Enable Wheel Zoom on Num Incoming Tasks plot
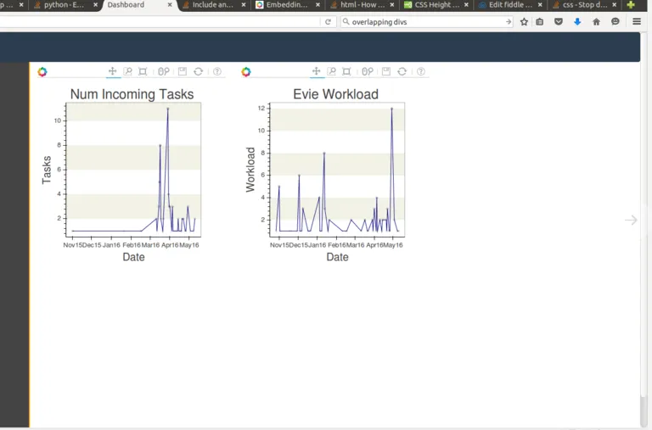 [x=163, y=71]
